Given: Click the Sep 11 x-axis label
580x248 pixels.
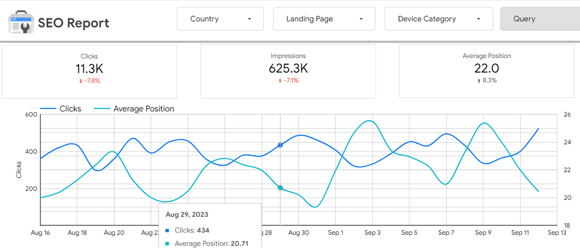Looking at the screenshot, I should pos(520,233).
